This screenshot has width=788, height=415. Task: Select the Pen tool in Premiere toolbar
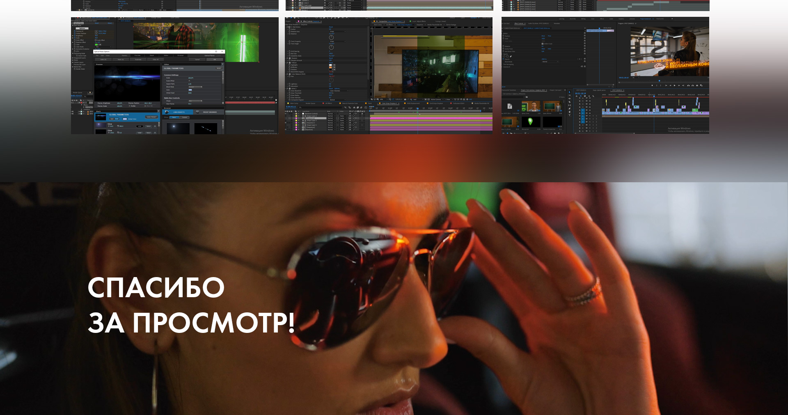coord(570,109)
